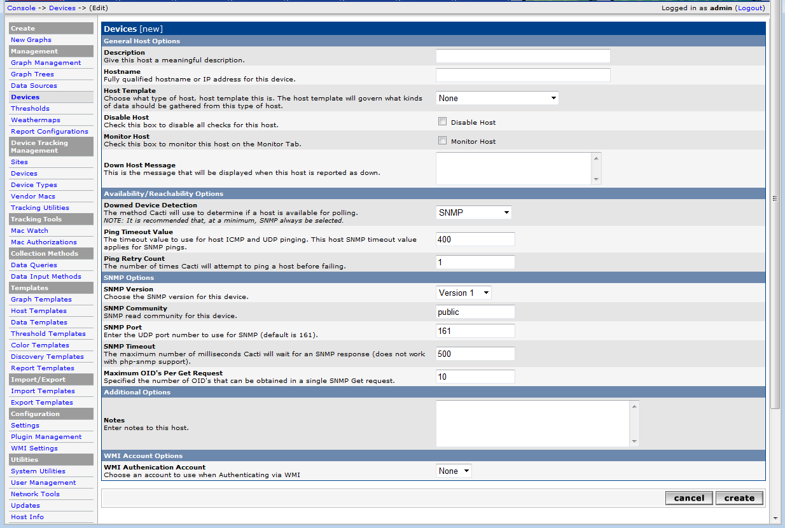Open Devices under Management section
This screenshot has width=785, height=528.
(x=25, y=97)
